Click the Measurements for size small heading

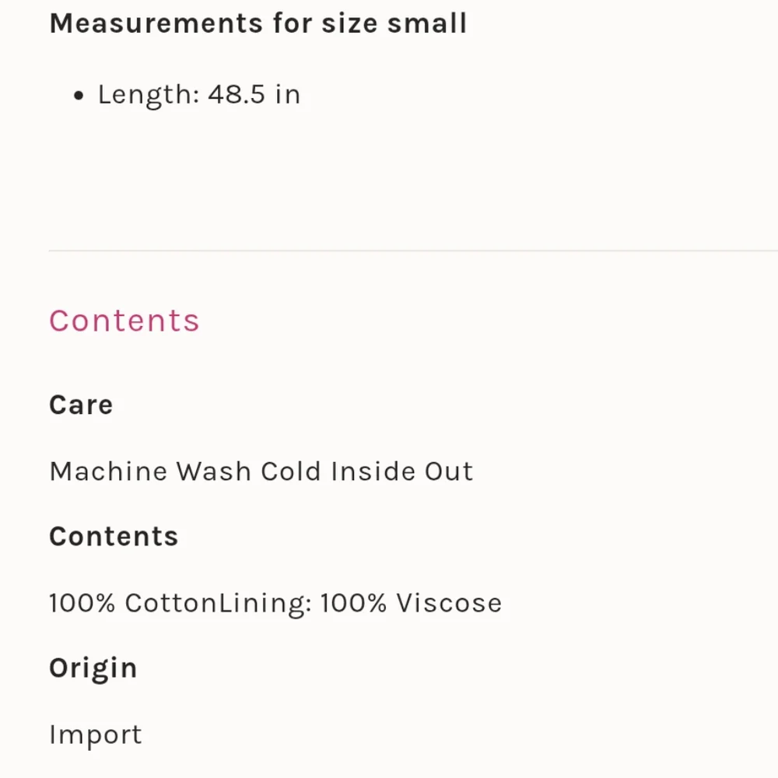click(x=258, y=23)
